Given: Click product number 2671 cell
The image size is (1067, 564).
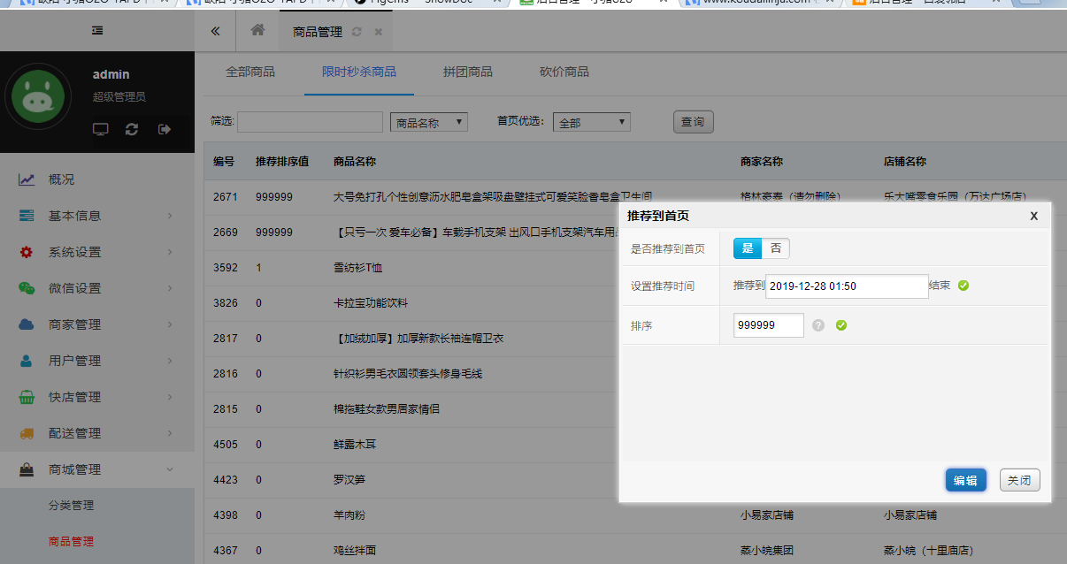Looking at the screenshot, I should pyautogui.click(x=226, y=197).
